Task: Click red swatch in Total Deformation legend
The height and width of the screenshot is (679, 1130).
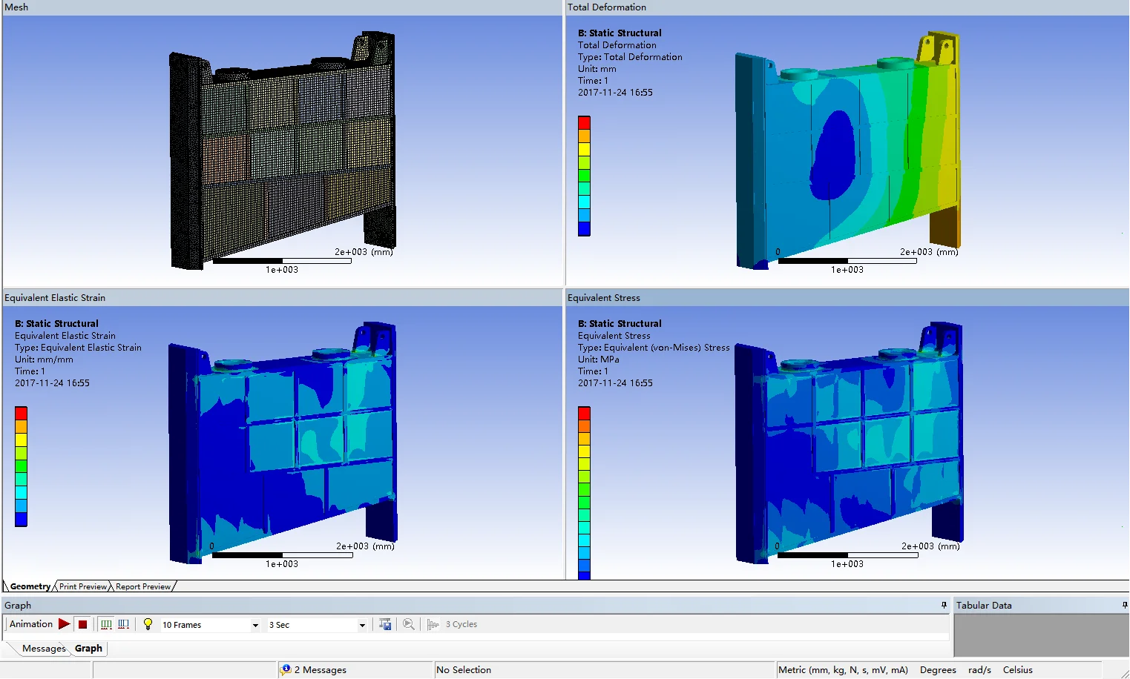Action: (584, 122)
